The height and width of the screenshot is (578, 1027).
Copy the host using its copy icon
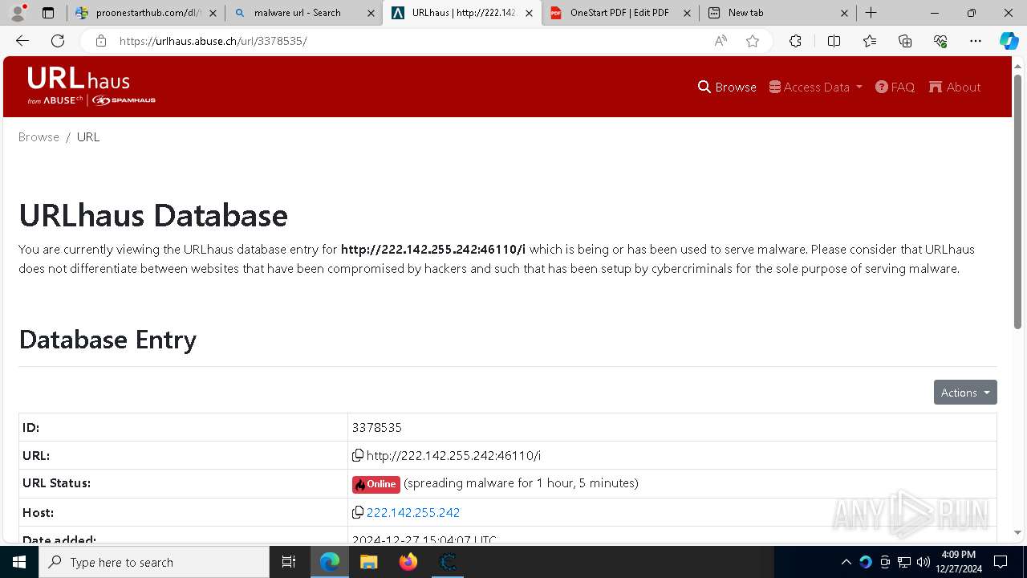tap(358, 512)
